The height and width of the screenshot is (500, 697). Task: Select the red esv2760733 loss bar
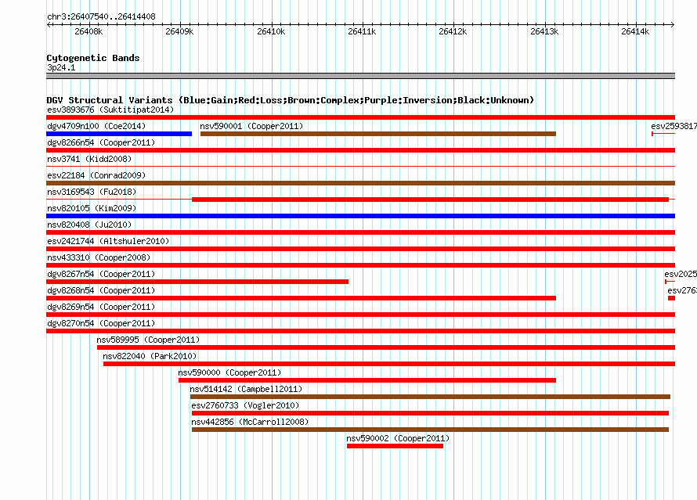(430, 413)
